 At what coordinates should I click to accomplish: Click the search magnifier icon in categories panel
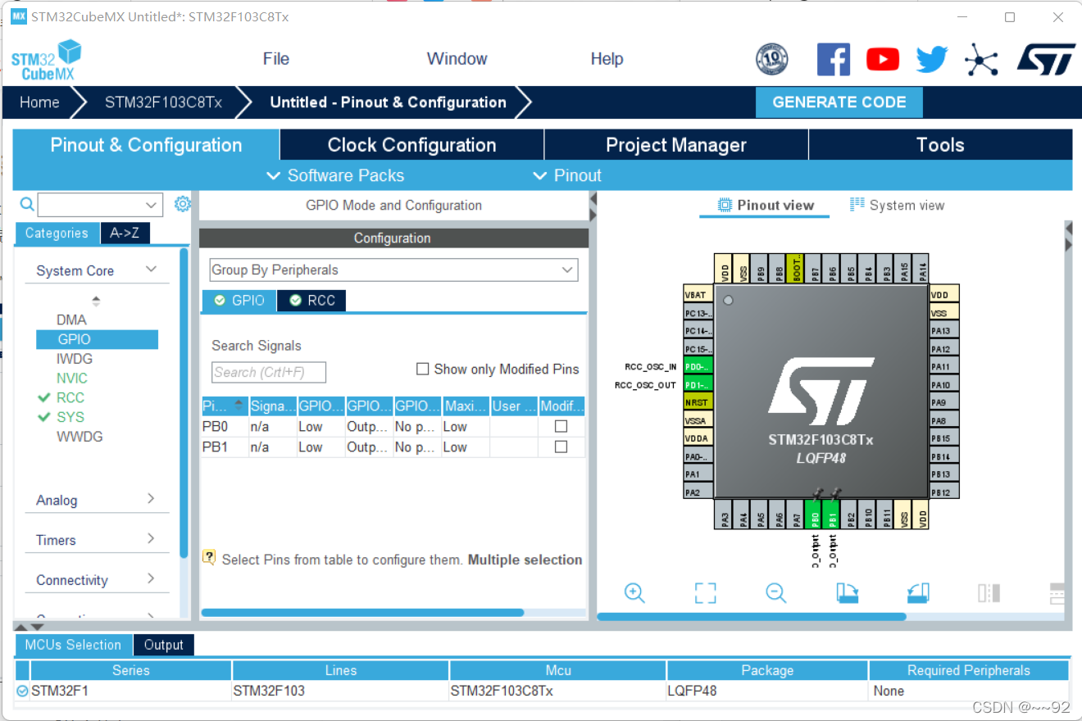tap(27, 204)
